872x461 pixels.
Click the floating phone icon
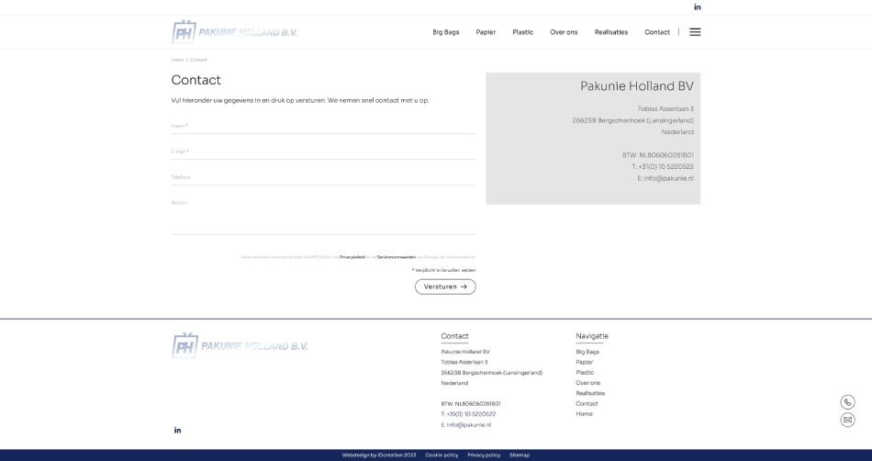click(x=847, y=402)
